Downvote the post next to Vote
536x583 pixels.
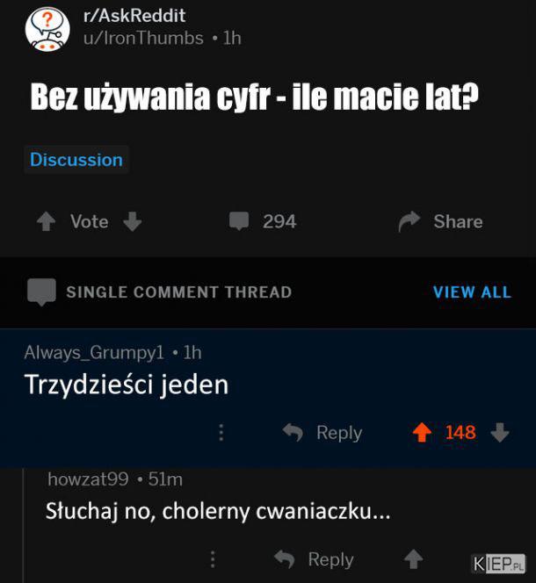coord(133,221)
